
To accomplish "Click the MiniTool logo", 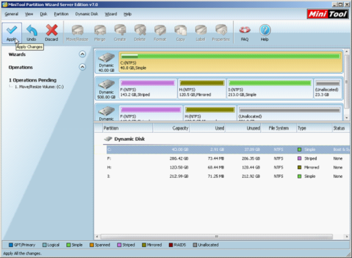I will 328,14.
